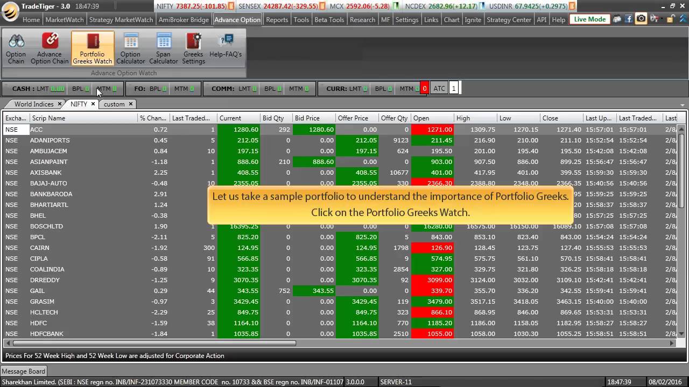Viewport: 689px width, 387px height.
Task: Open the Message Board panel
Action: click(x=24, y=371)
